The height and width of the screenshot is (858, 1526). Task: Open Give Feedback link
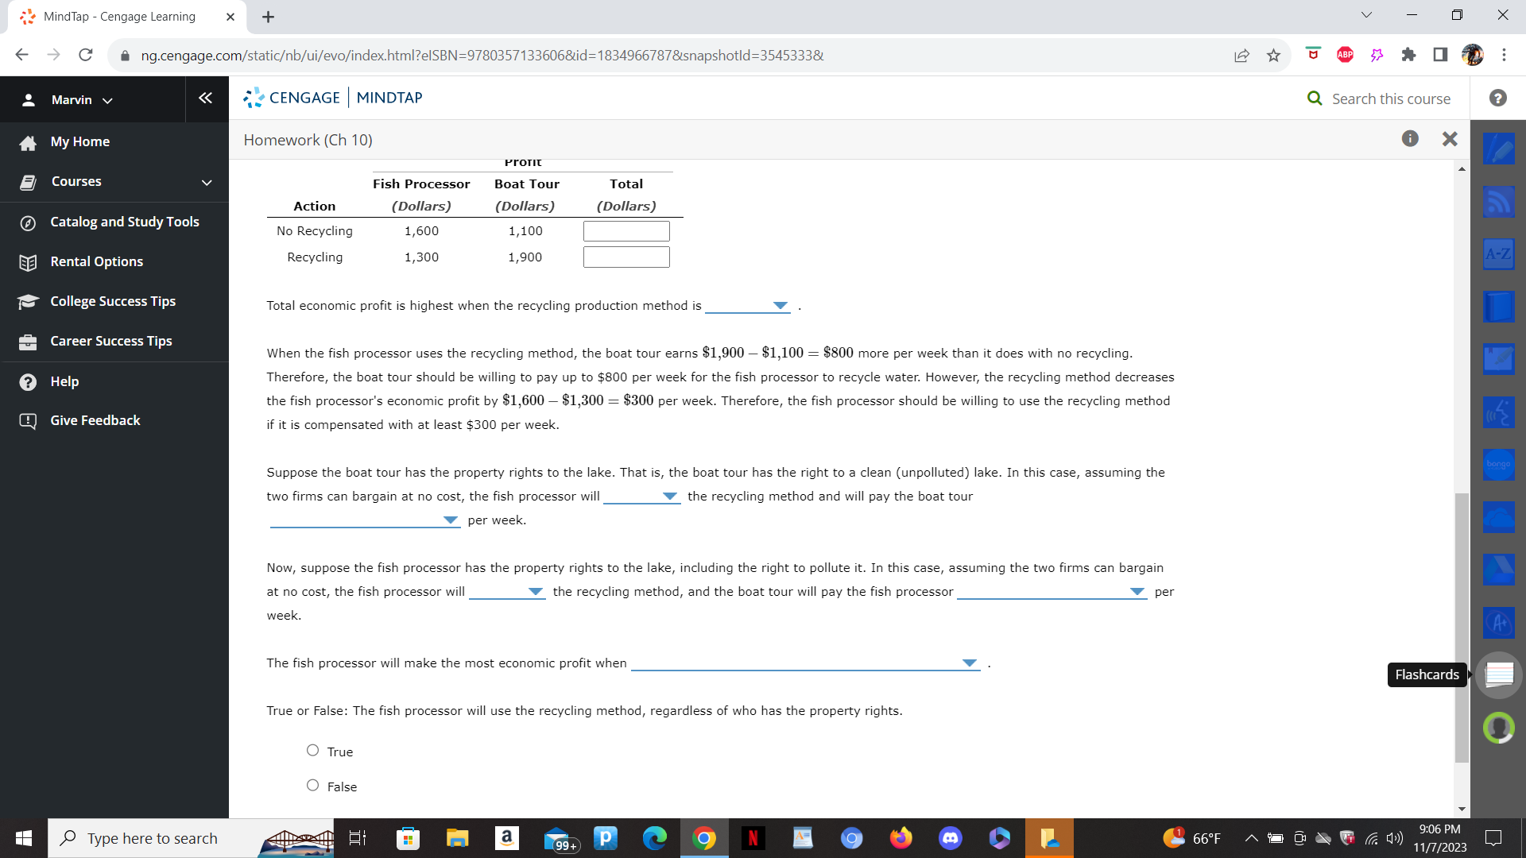click(94, 420)
